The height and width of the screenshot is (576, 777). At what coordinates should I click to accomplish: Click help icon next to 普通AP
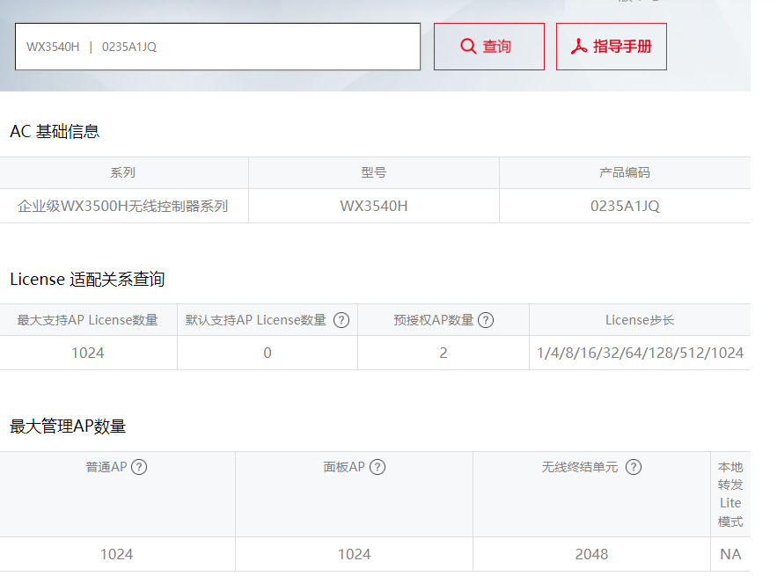click(x=139, y=467)
